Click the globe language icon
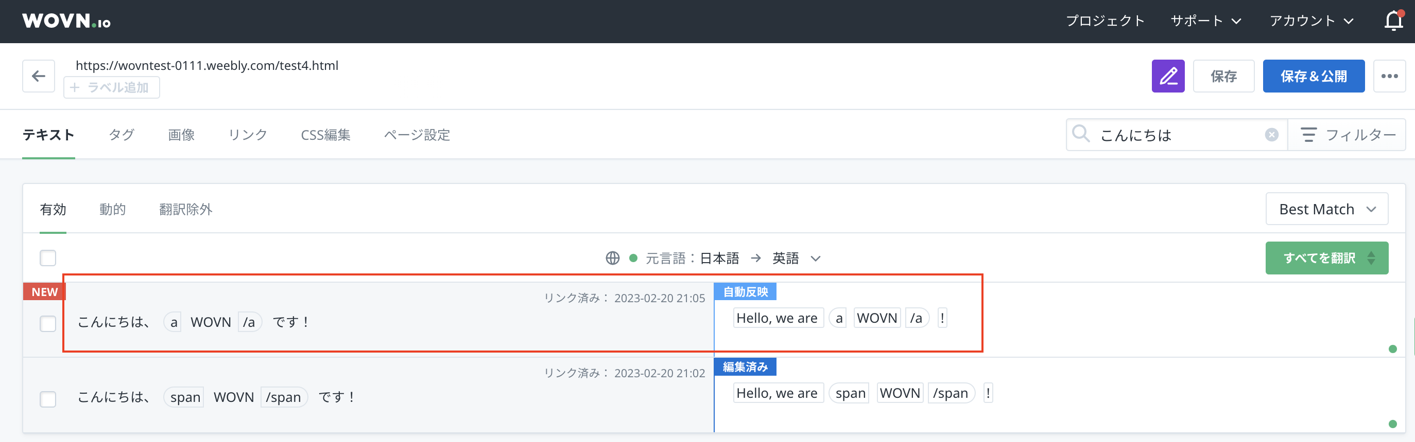 [x=612, y=259]
